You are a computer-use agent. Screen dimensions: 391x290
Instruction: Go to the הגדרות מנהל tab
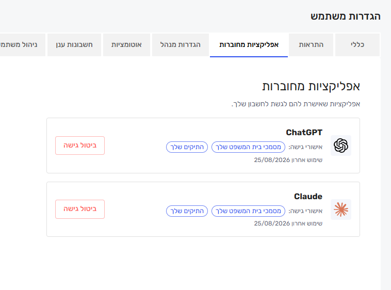pyautogui.click(x=181, y=45)
